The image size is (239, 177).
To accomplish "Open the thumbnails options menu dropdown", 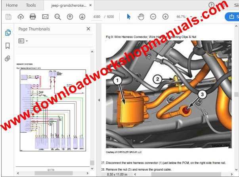I will pos(23,41).
